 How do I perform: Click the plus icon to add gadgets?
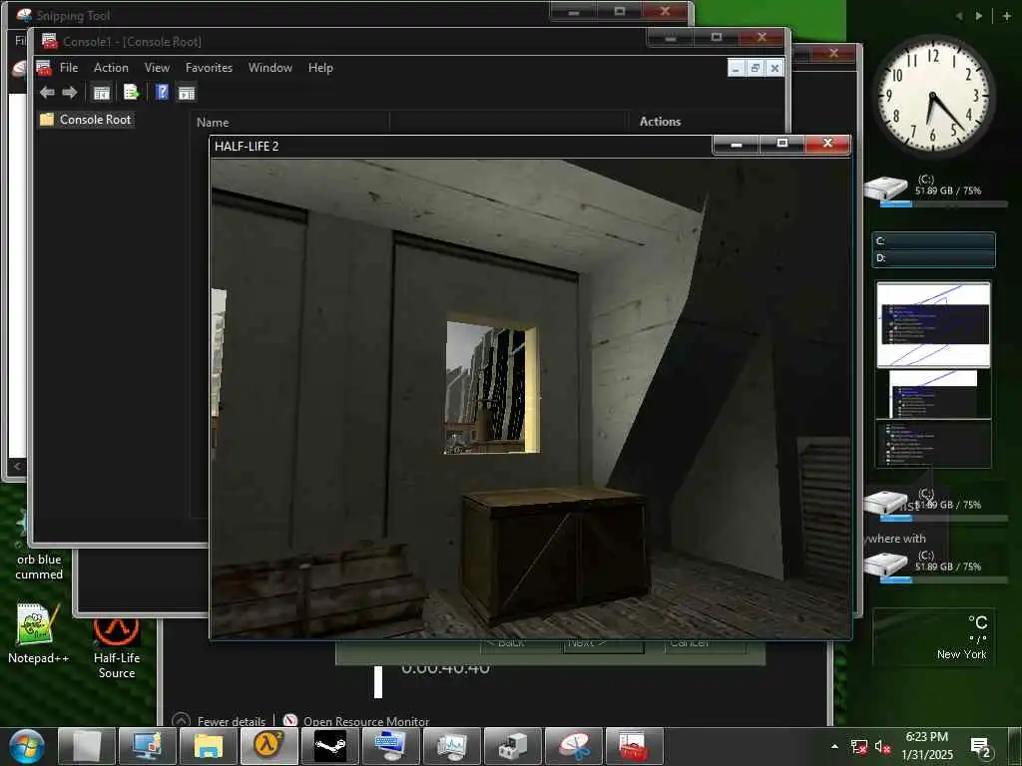click(x=1007, y=16)
